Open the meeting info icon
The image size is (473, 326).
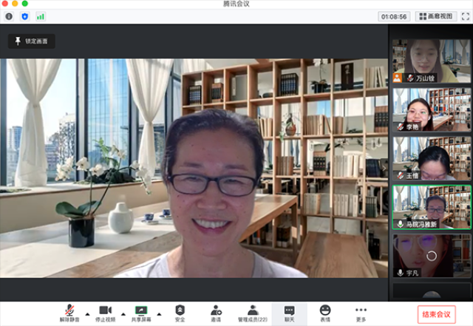(9, 16)
